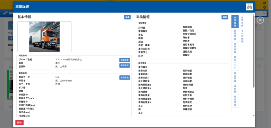Open the 事故記録 tab

click(x=235, y=77)
